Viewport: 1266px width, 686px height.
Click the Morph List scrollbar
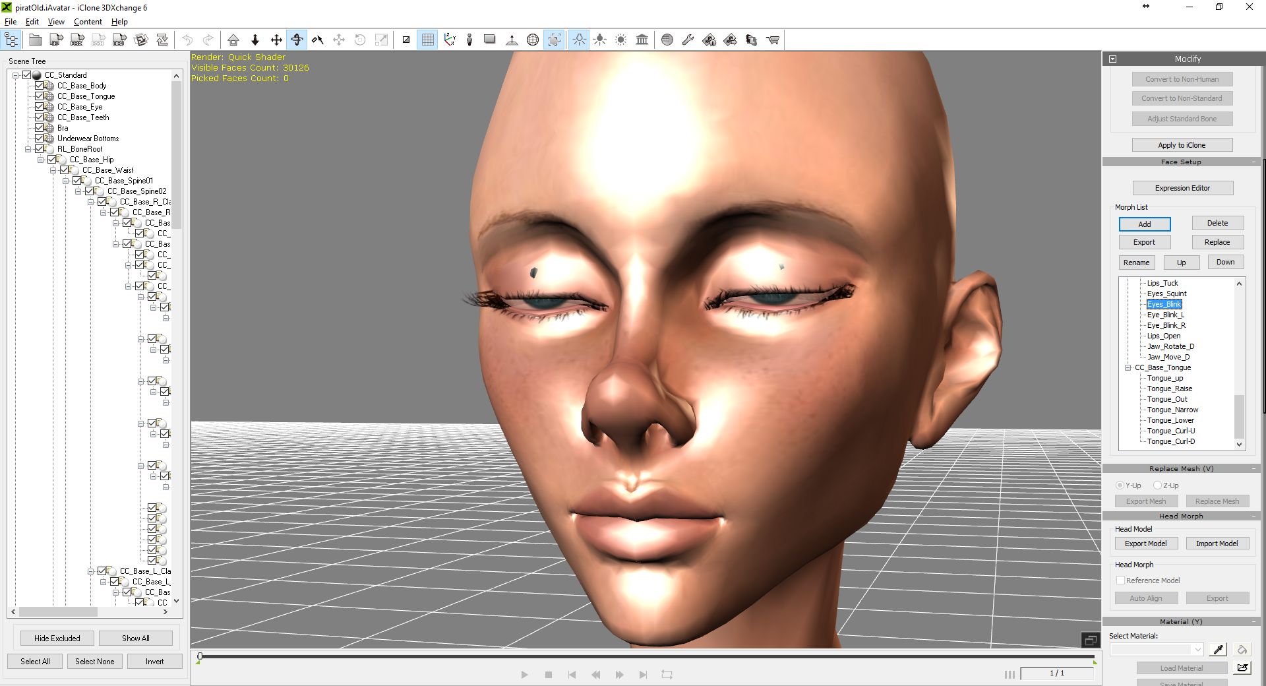click(1239, 417)
